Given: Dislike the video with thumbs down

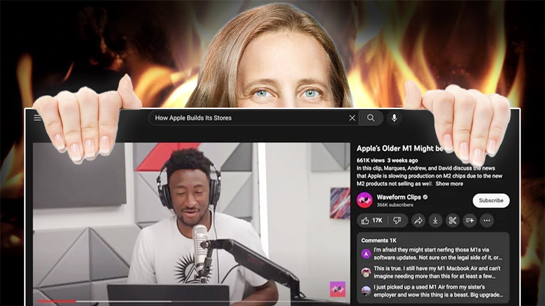Looking at the screenshot, I should [397, 220].
